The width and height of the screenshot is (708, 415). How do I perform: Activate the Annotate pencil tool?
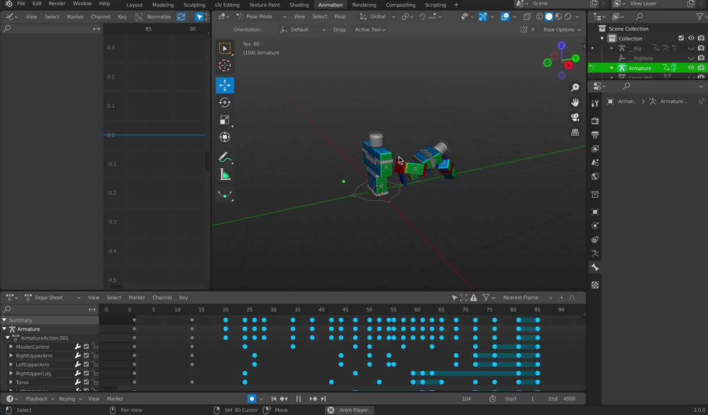(225, 157)
